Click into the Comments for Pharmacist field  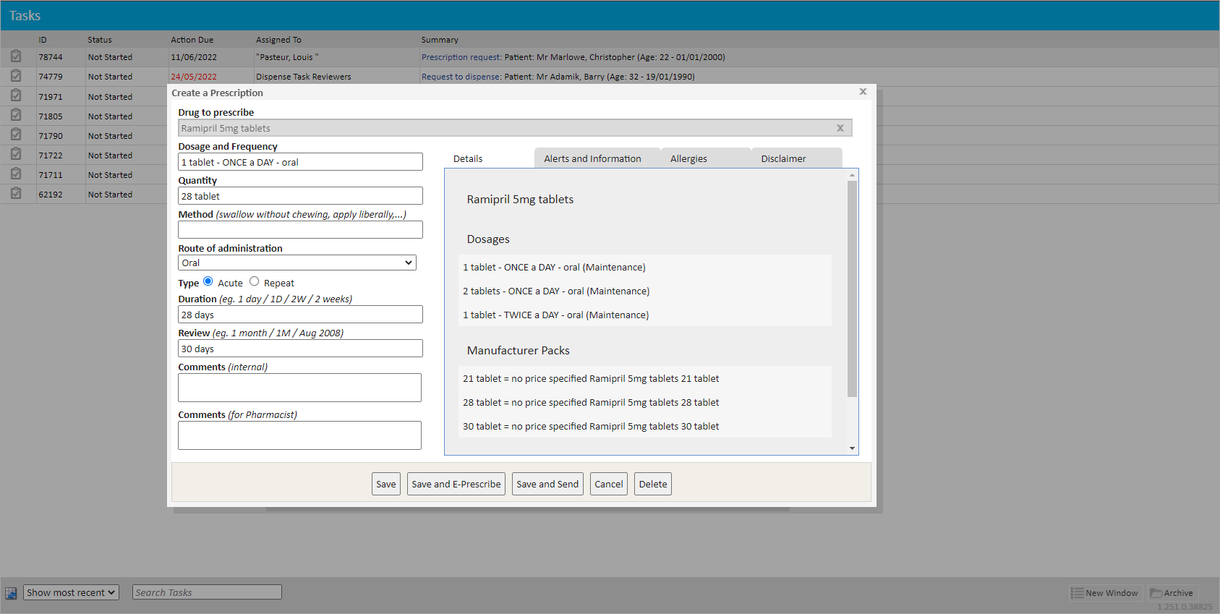pyautogui.click(x=299, y=435)
